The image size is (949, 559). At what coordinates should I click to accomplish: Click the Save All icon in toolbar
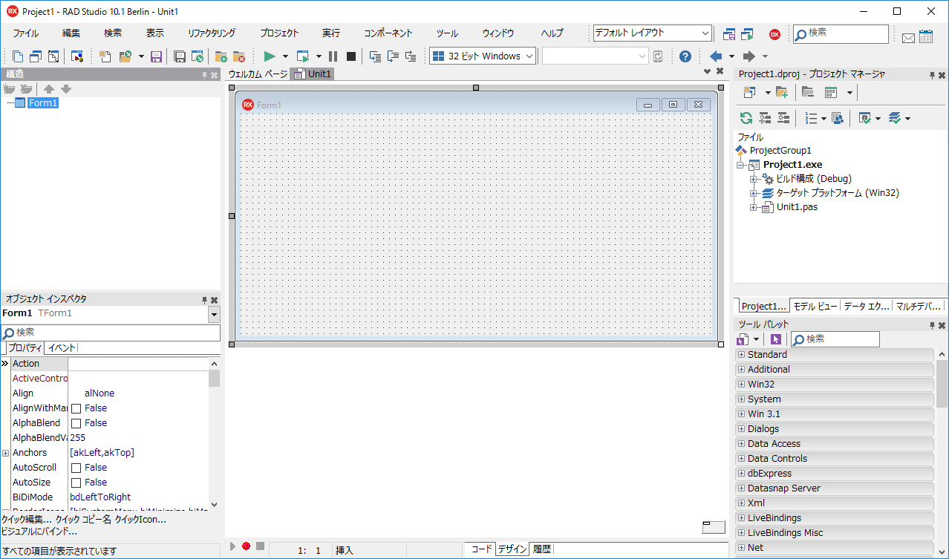point(180,56)
